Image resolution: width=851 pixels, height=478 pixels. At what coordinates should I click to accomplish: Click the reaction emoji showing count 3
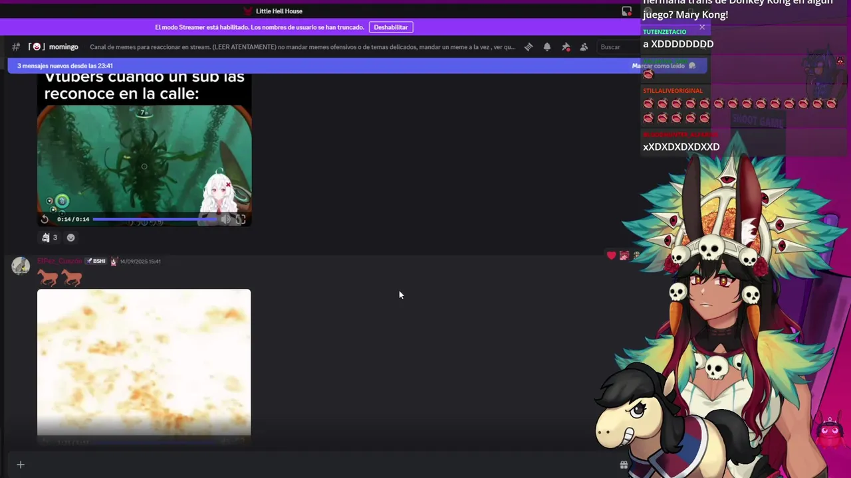tap(50, 238)
